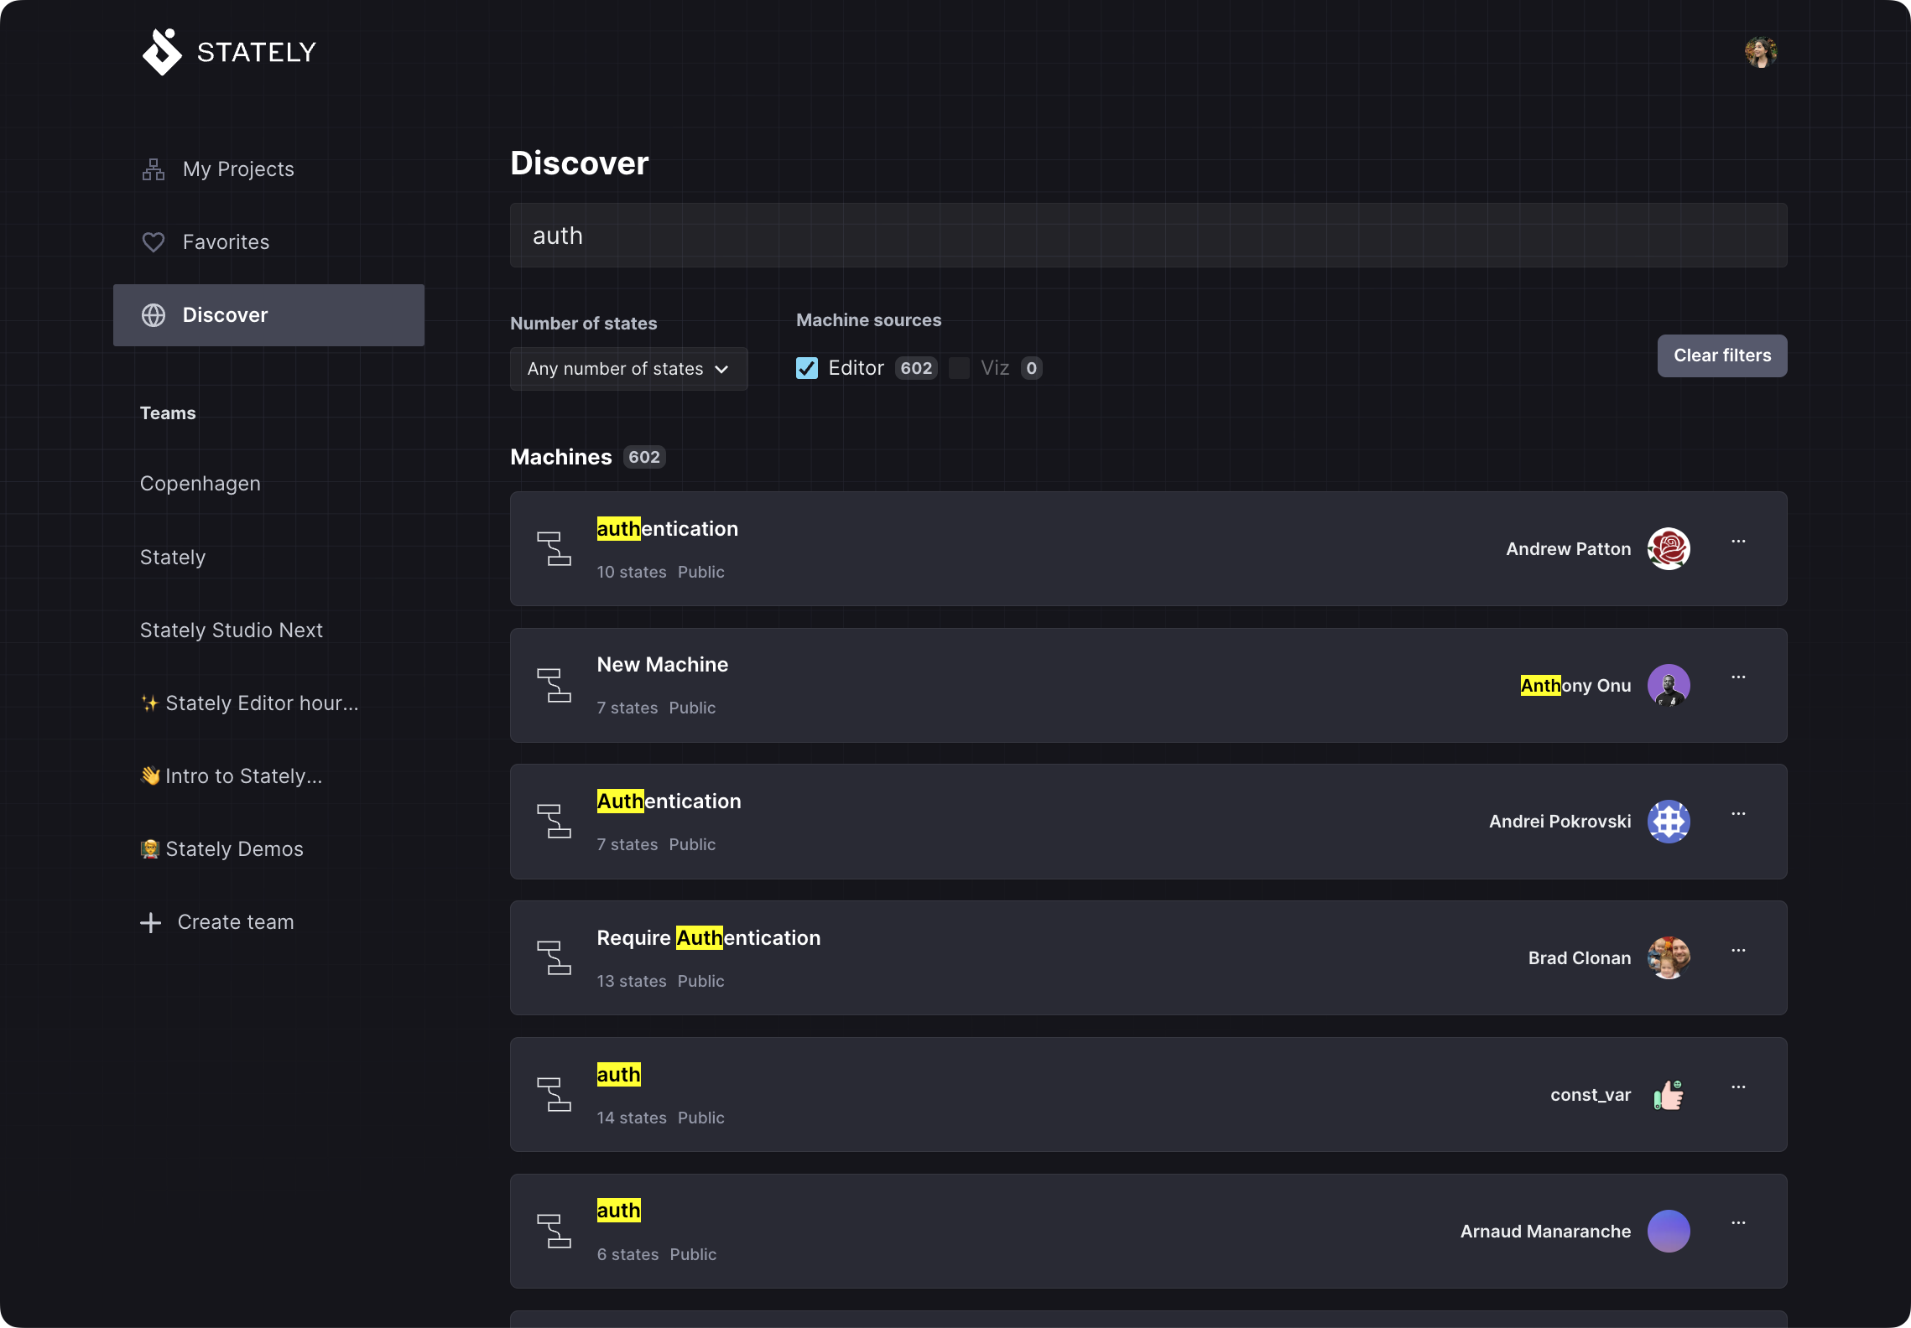Click the state machine icon for New Machine
The height and width of the screenshot is (1328, 1911).
coord(555,683)
